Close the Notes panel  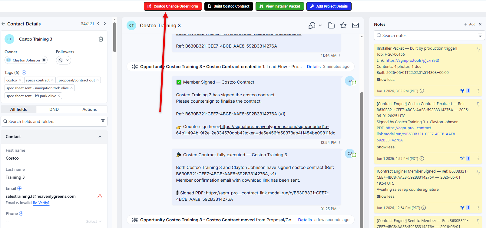click(x=480, y=24)
